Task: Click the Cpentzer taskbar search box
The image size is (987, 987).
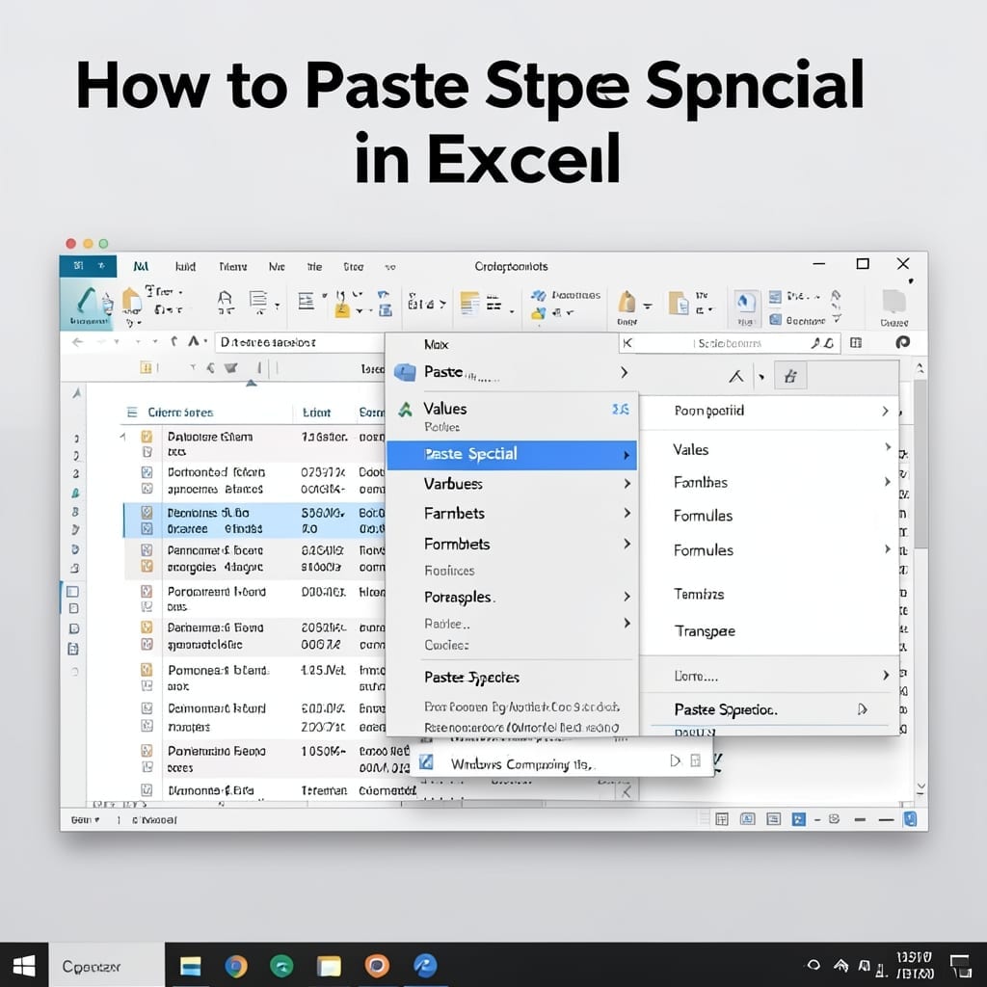Action: (x=107, y=966)
